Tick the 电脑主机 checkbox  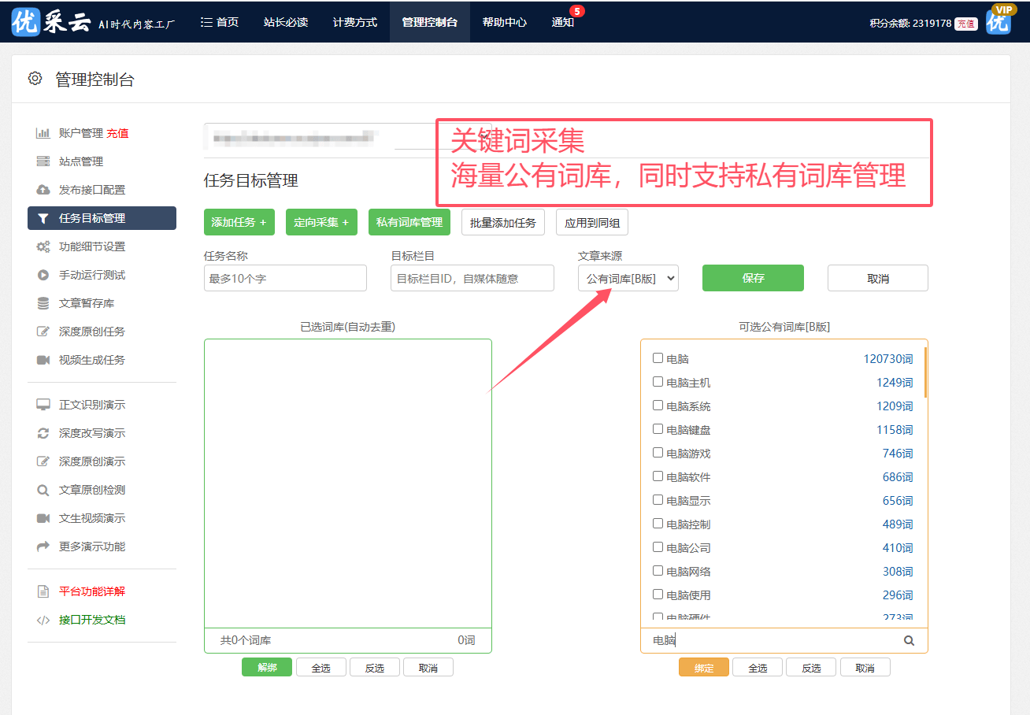658,382
